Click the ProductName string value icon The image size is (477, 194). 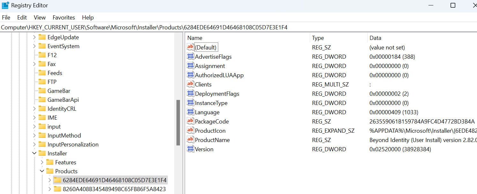click(x=190, y=140)
